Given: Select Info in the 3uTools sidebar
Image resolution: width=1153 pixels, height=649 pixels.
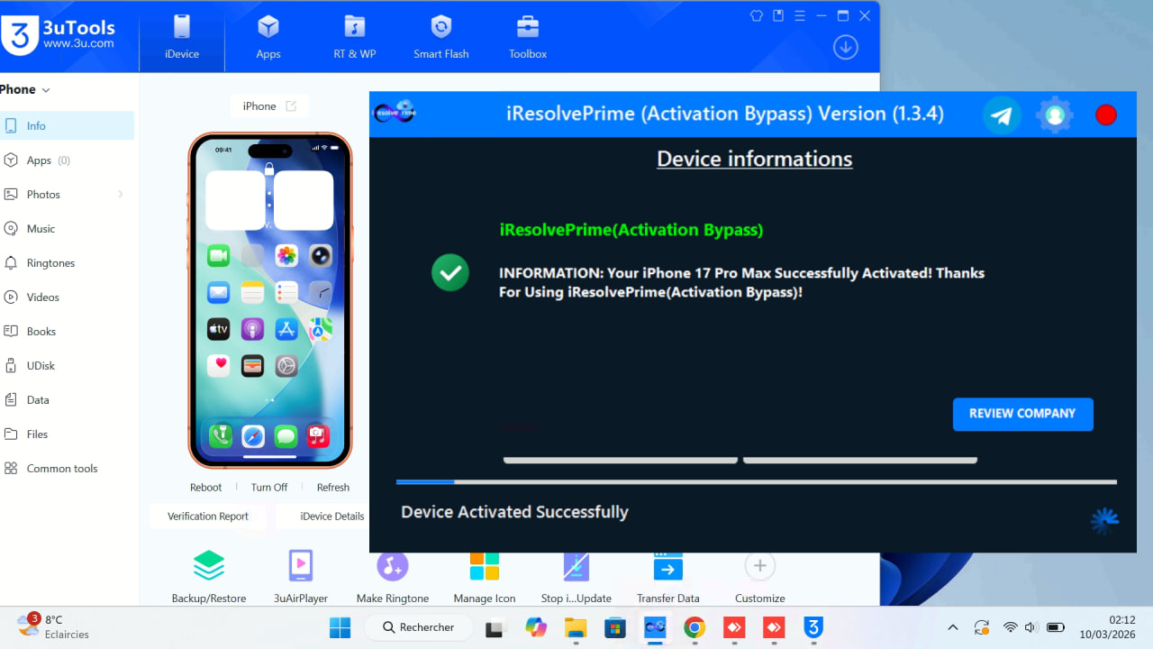Looking at the screenshot, I should click(x=68, y=126).
